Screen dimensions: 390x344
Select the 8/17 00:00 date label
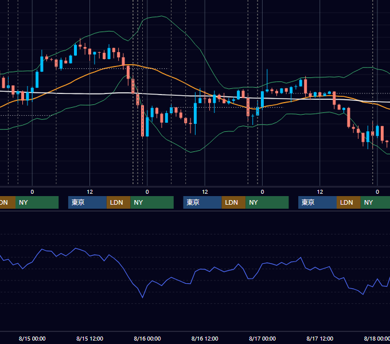point(262,338)
